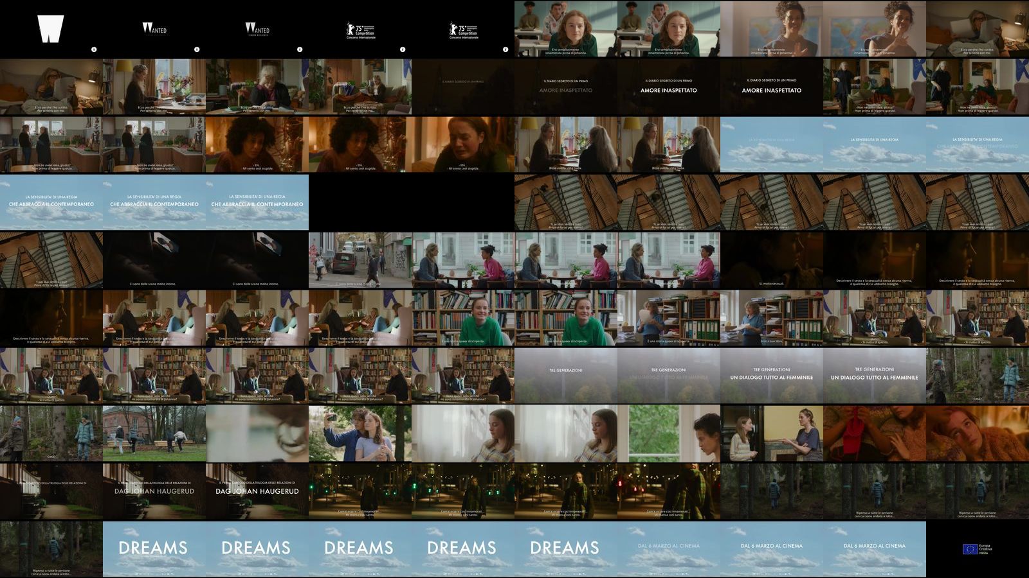Open the Wanted Cinema Ricercato logo frame

pos(257,29)
